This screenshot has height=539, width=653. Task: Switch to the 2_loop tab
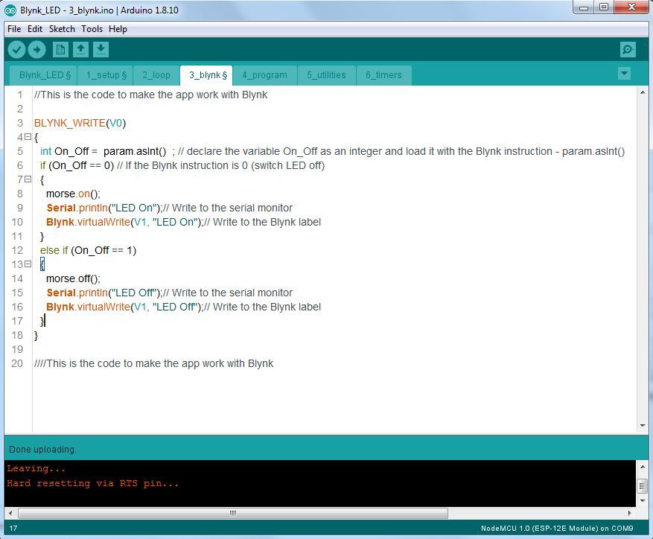click(x=156, y=75)
